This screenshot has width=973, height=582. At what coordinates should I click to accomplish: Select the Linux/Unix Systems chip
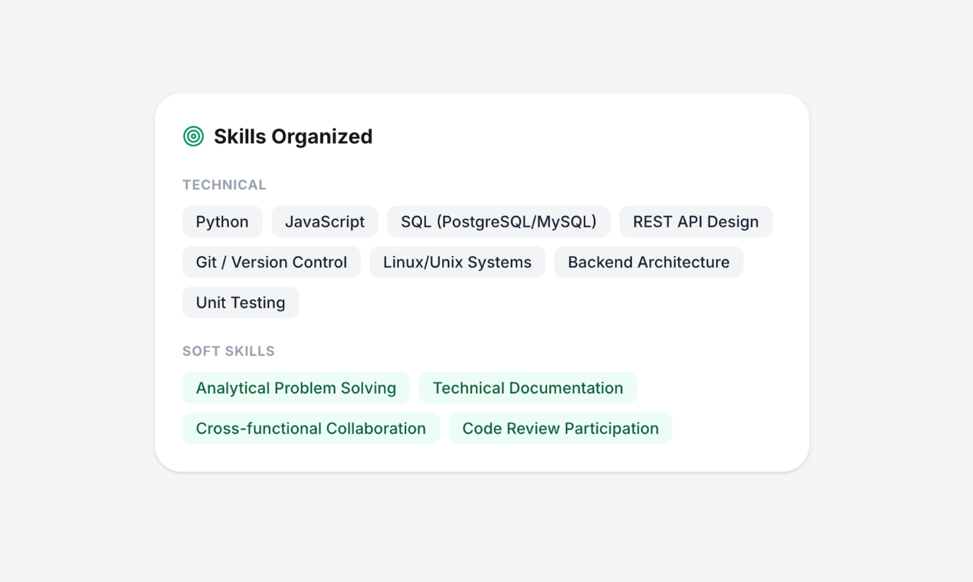tap(457, 263)
